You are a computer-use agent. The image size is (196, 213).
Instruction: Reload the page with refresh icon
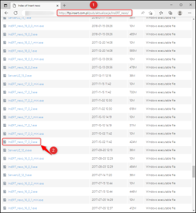[16, 13]
